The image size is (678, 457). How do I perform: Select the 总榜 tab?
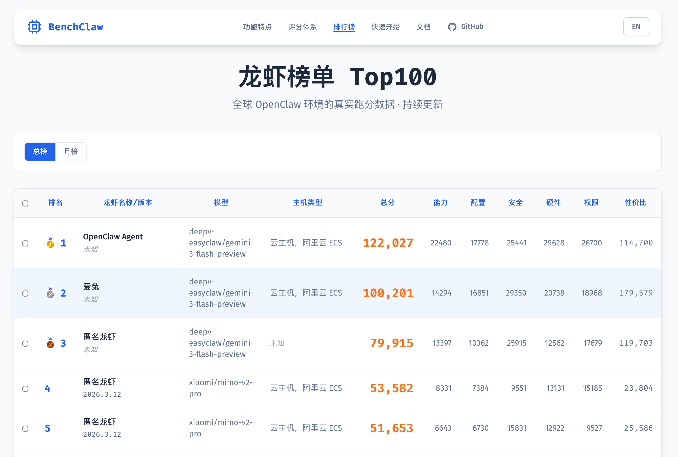tap(40, 152)
